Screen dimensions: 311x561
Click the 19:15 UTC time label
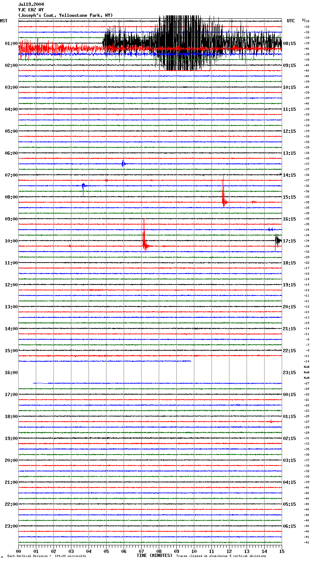click(289, 285)
